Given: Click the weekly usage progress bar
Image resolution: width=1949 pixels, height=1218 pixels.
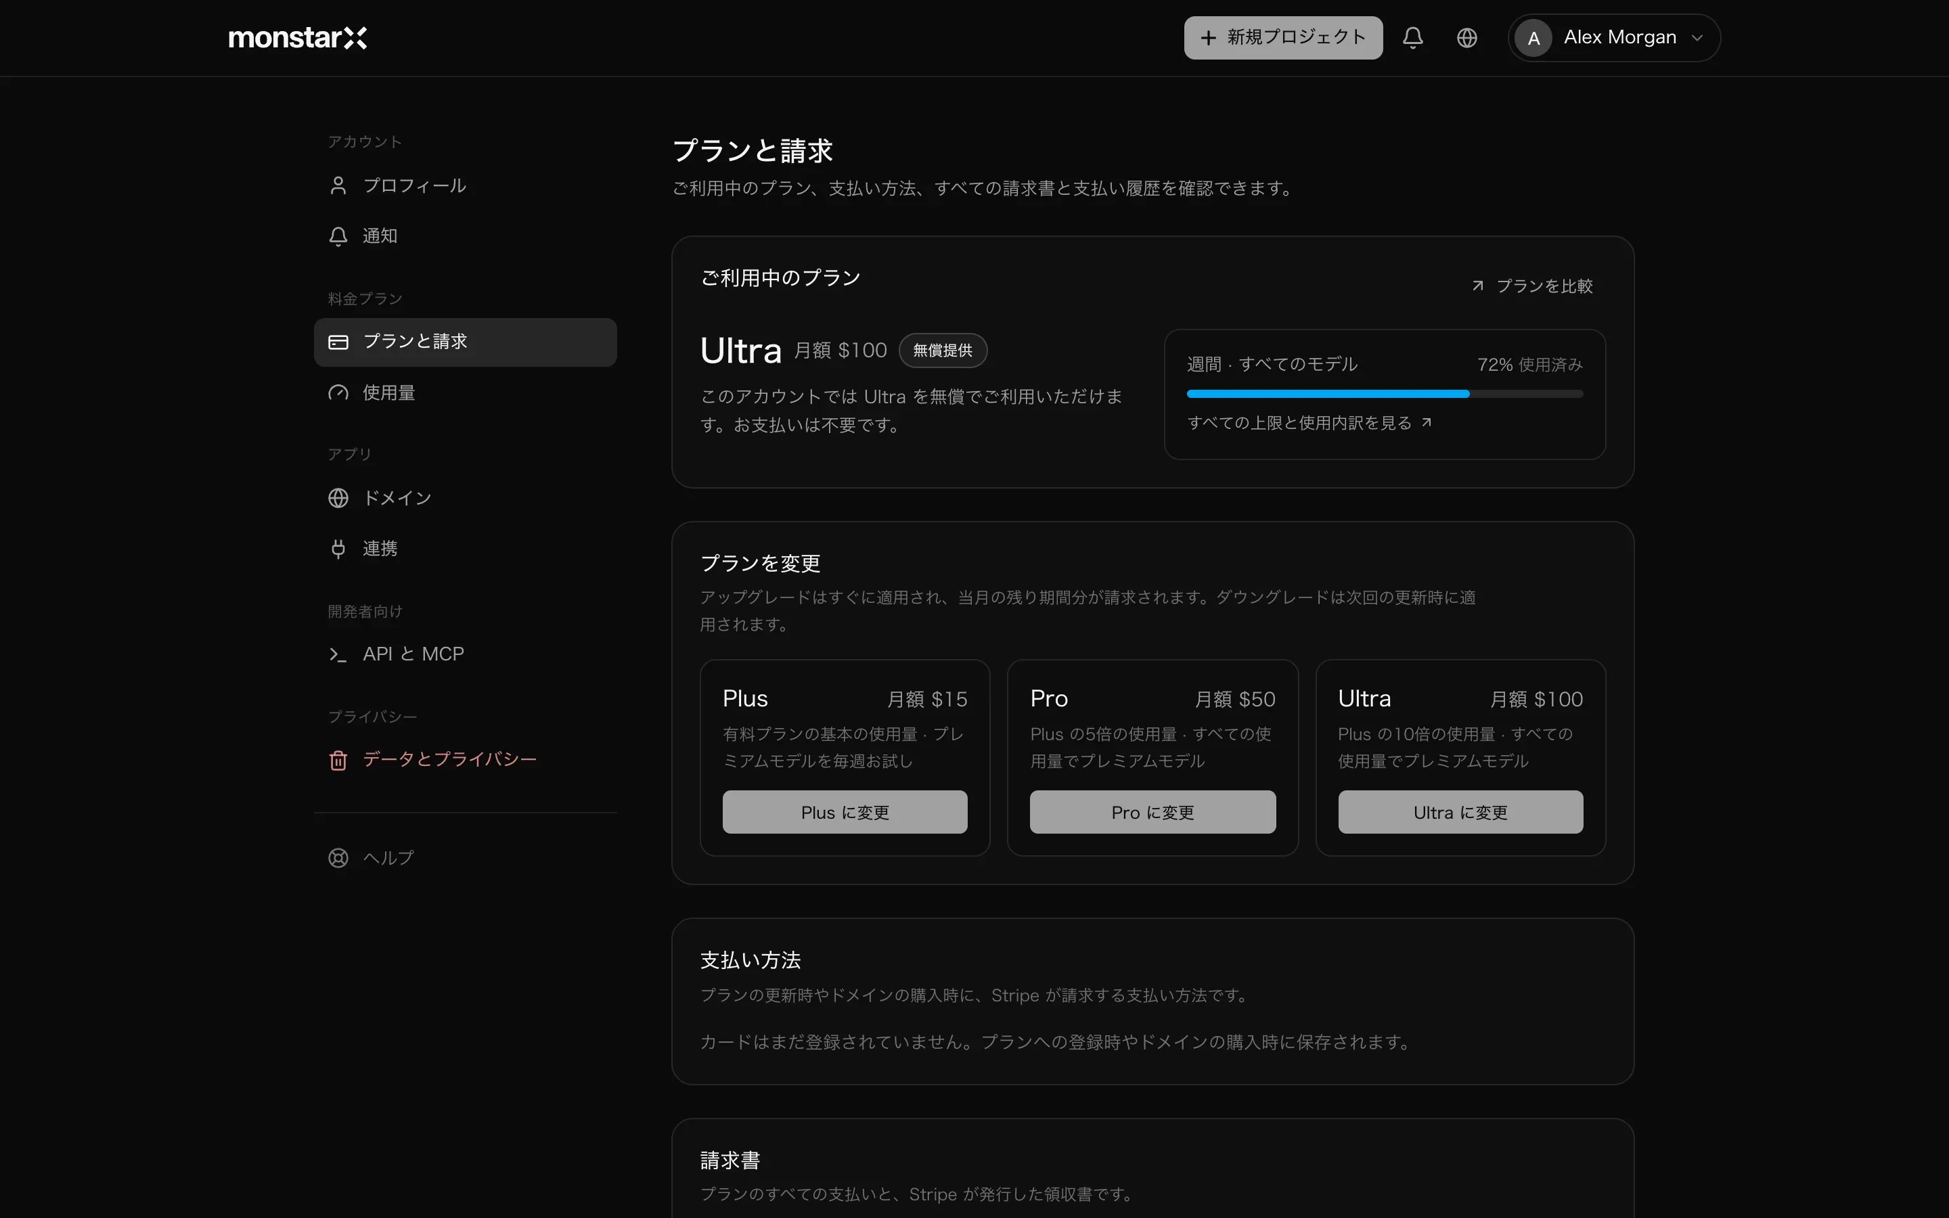Looking at the screenshot, I should click(x=1385, y=394).
